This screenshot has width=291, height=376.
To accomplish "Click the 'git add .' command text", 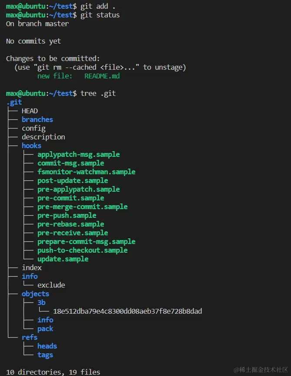I will pyautogui.click(x=97, y=6).
